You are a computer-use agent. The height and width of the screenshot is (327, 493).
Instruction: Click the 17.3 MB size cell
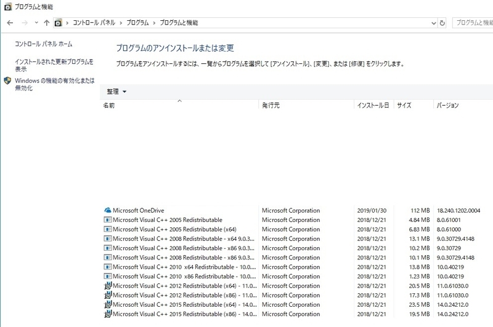pos(420,295)
